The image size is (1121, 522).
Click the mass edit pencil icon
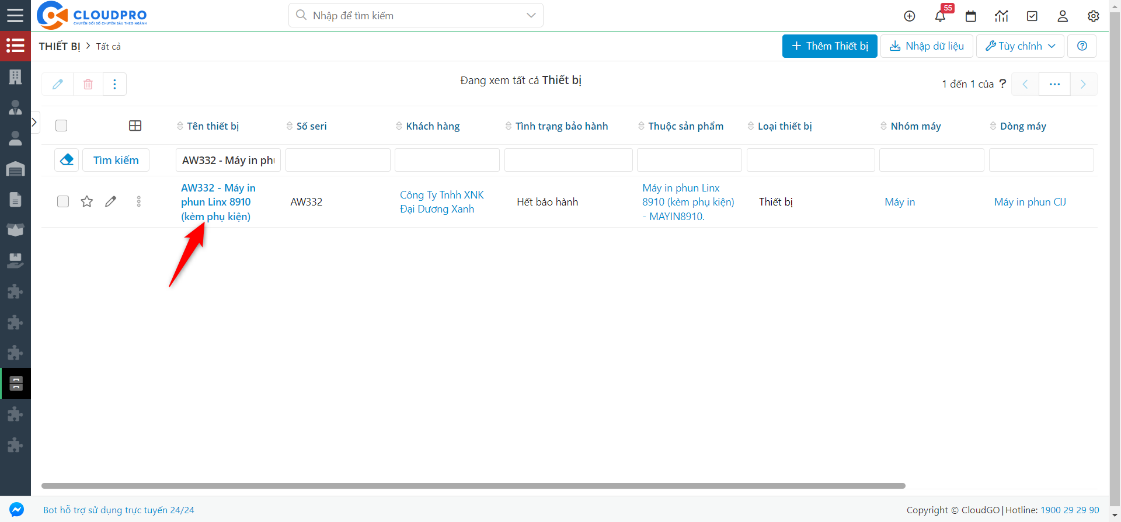click(x=58, y=84)
